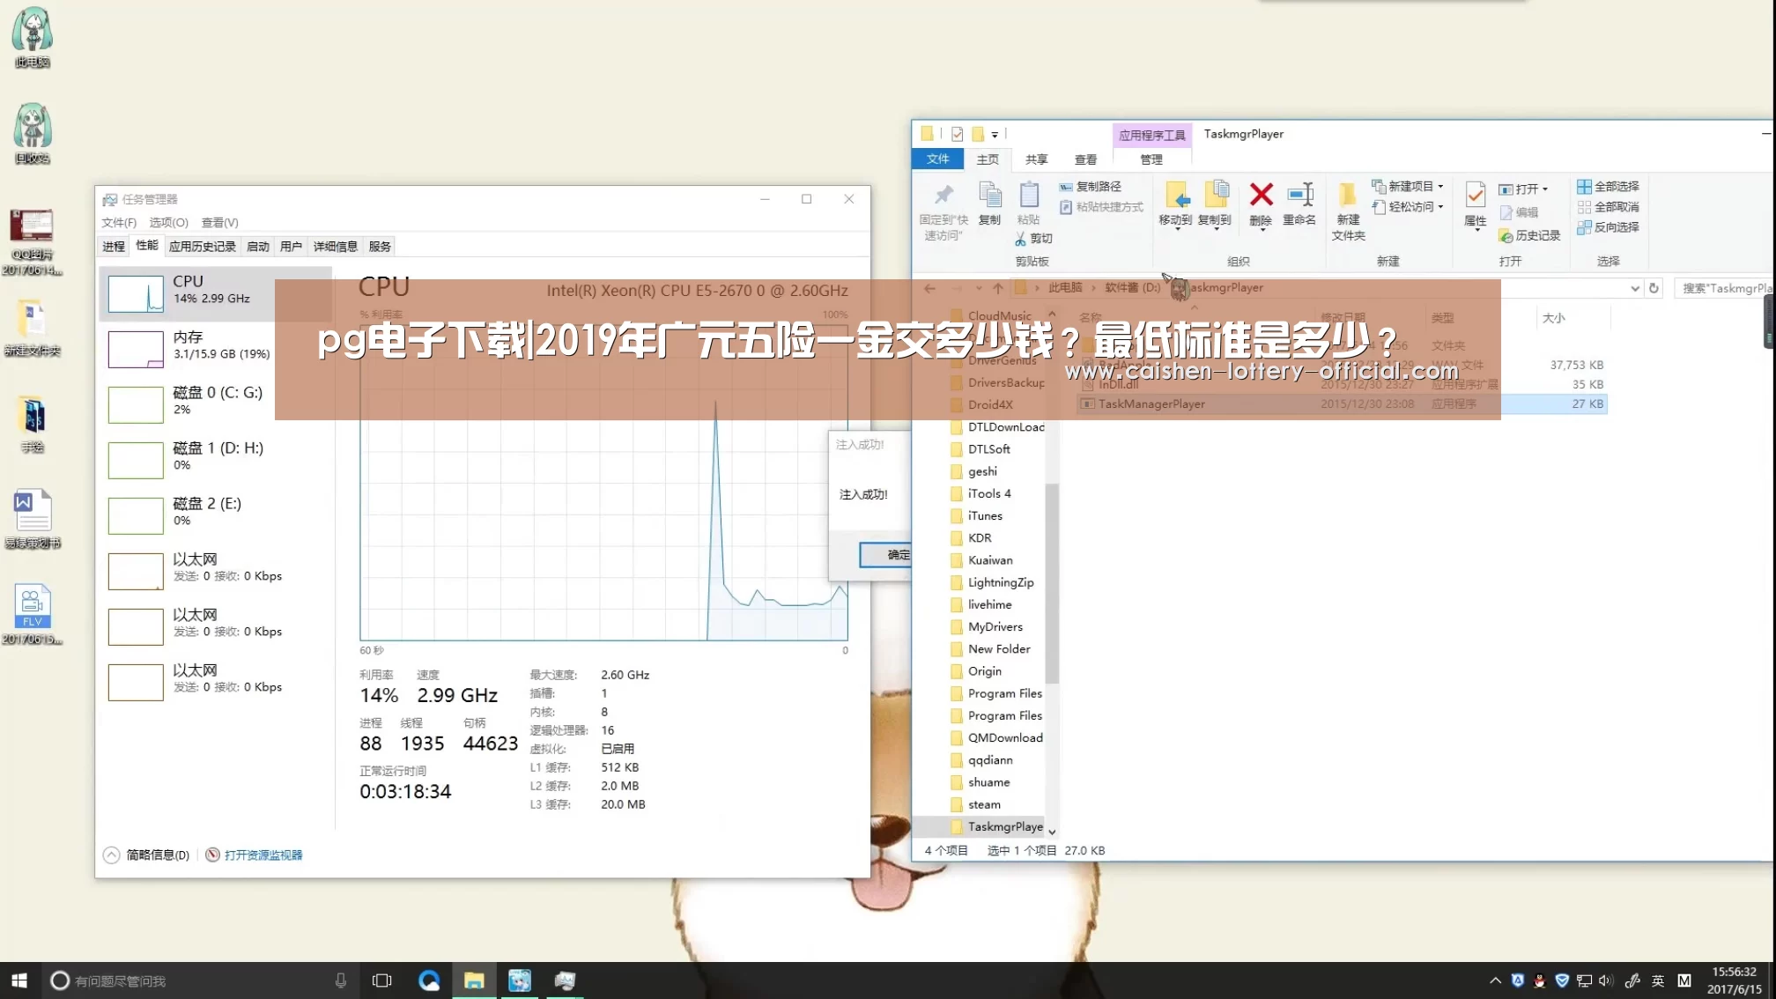Click the Copy icon in Explorer ribbon
Viewport: 1776px width, 999px height.
click(x=990, y=196)
